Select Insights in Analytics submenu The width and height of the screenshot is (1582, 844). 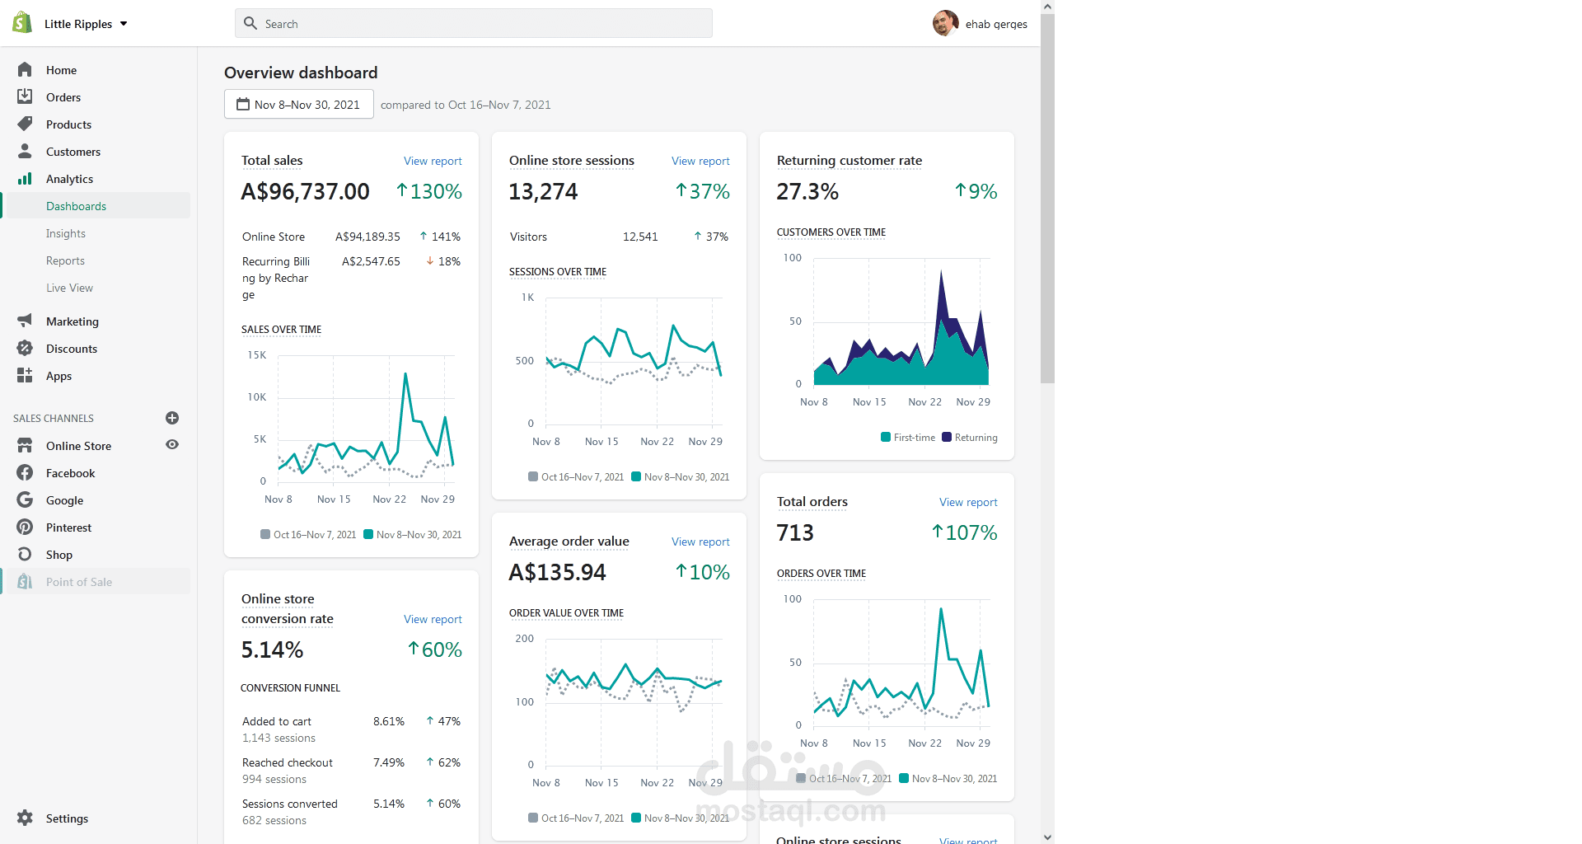(x=66, y=233)
